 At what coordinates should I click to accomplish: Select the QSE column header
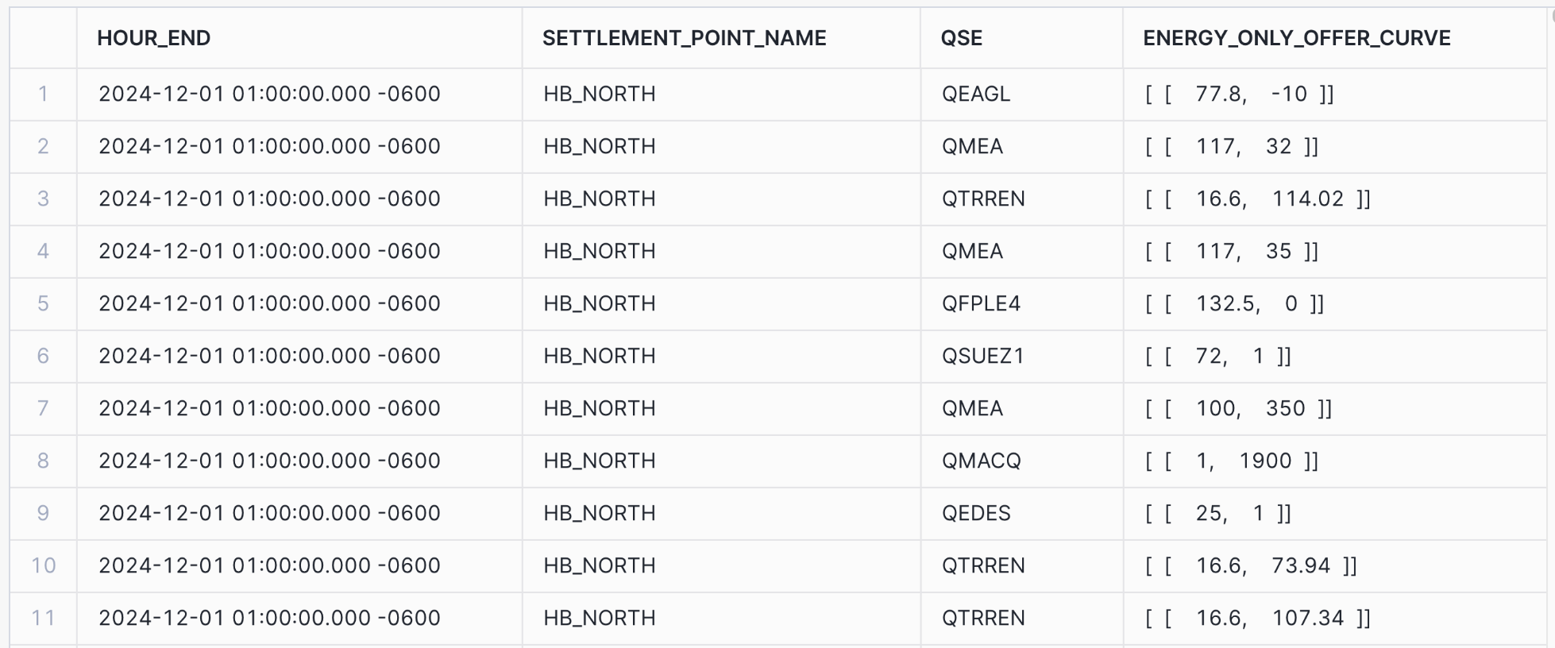(961, 38)
